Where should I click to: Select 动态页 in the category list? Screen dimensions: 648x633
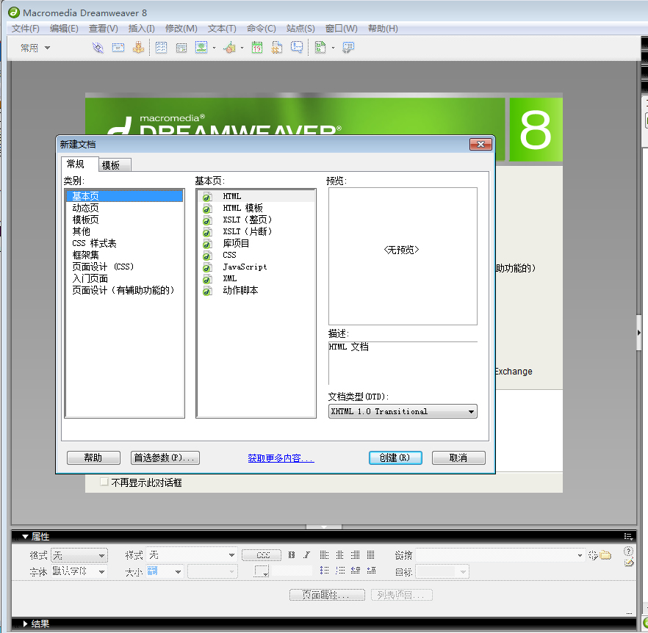pos(85,208)
